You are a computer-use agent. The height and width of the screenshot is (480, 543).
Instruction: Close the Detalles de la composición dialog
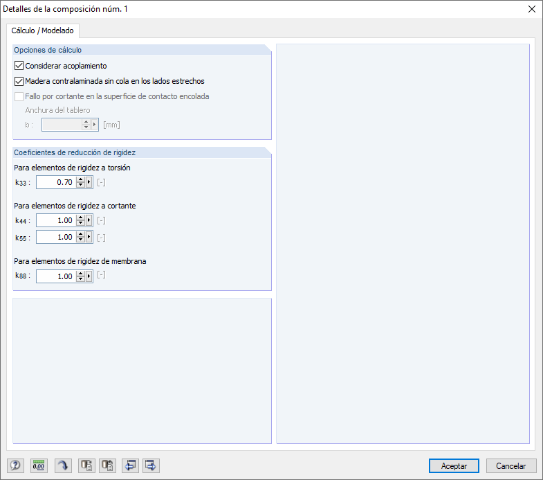[532, 9]
